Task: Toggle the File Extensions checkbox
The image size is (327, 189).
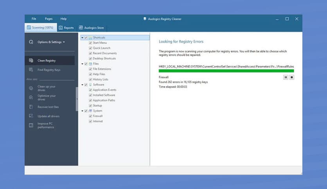Action: point(90,69)
